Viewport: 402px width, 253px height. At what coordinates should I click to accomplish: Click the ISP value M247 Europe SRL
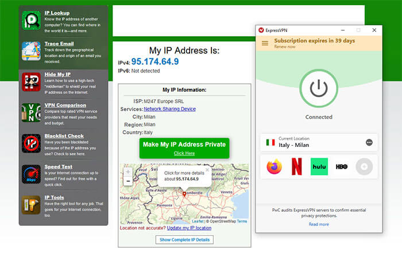(164, 102)
